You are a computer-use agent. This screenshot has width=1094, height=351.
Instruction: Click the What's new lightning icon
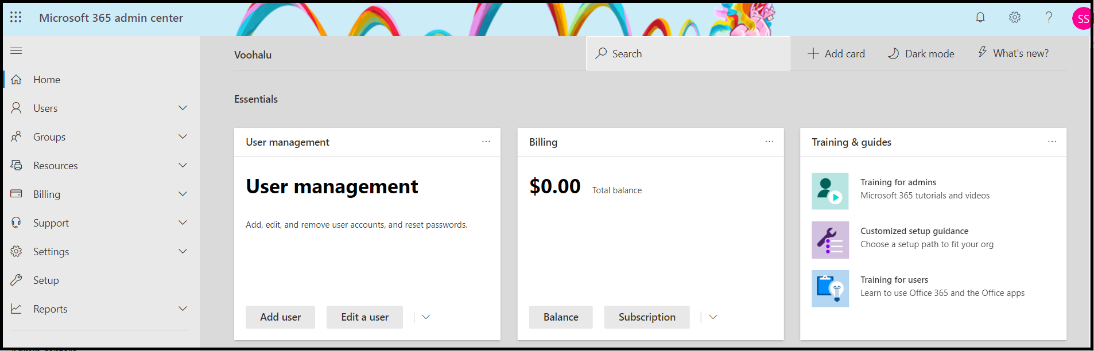pyautogui.click(x=982, y=52)
